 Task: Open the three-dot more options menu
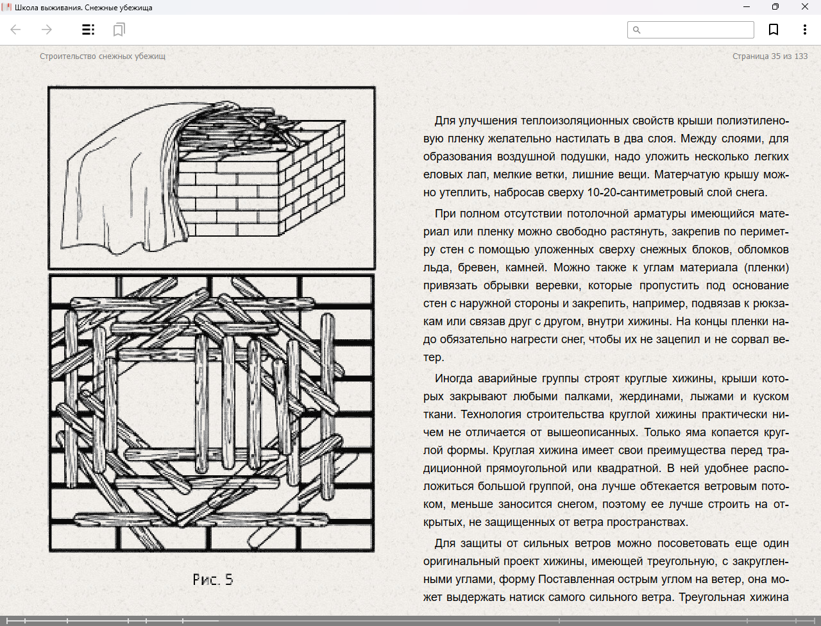click(804, 30)
